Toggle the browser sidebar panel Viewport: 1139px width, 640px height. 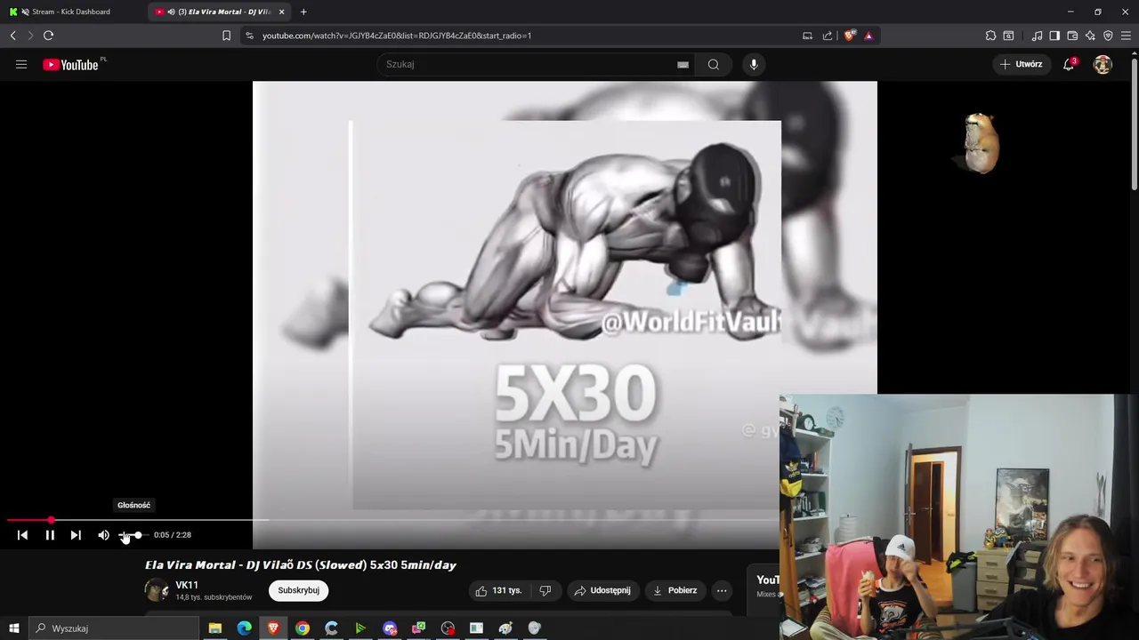(x=1054, y=36)
